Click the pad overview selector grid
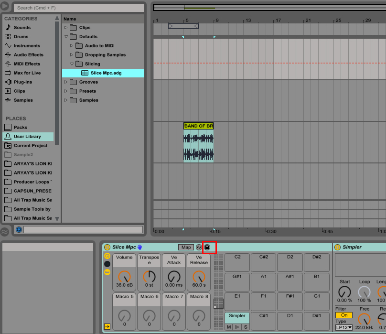Viewport: 386px width, 334px height. tap(218, 303)
